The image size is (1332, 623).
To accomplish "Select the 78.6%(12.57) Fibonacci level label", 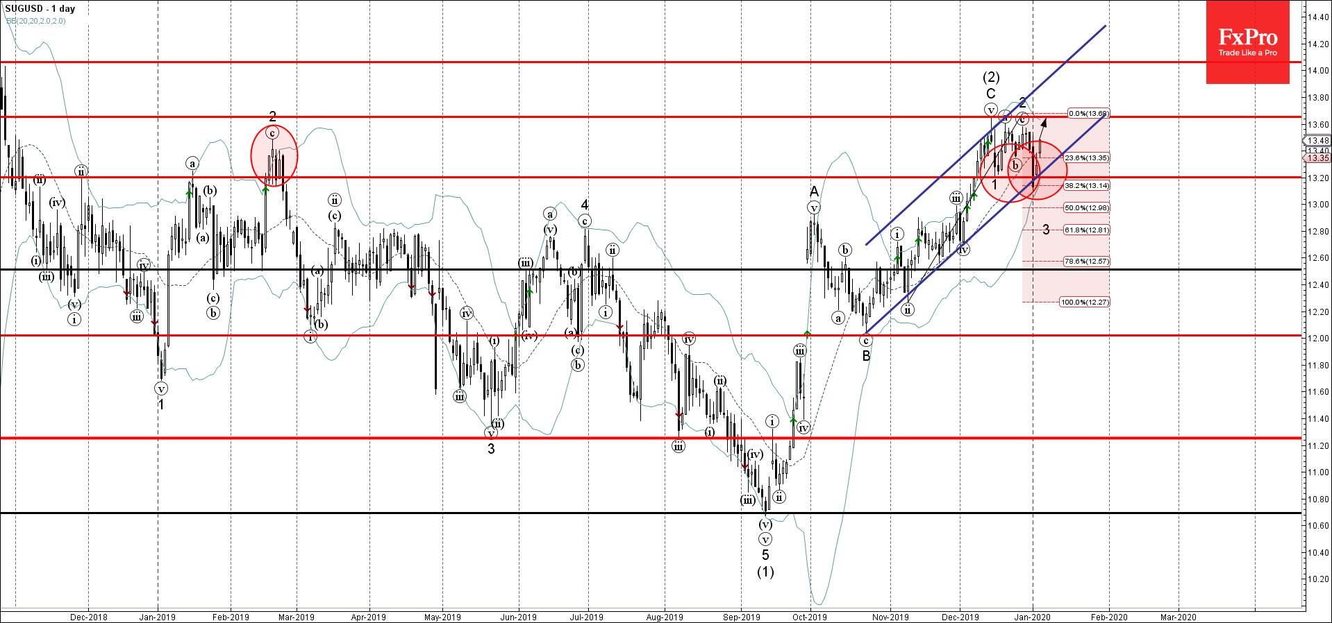I will point(1086,262).
